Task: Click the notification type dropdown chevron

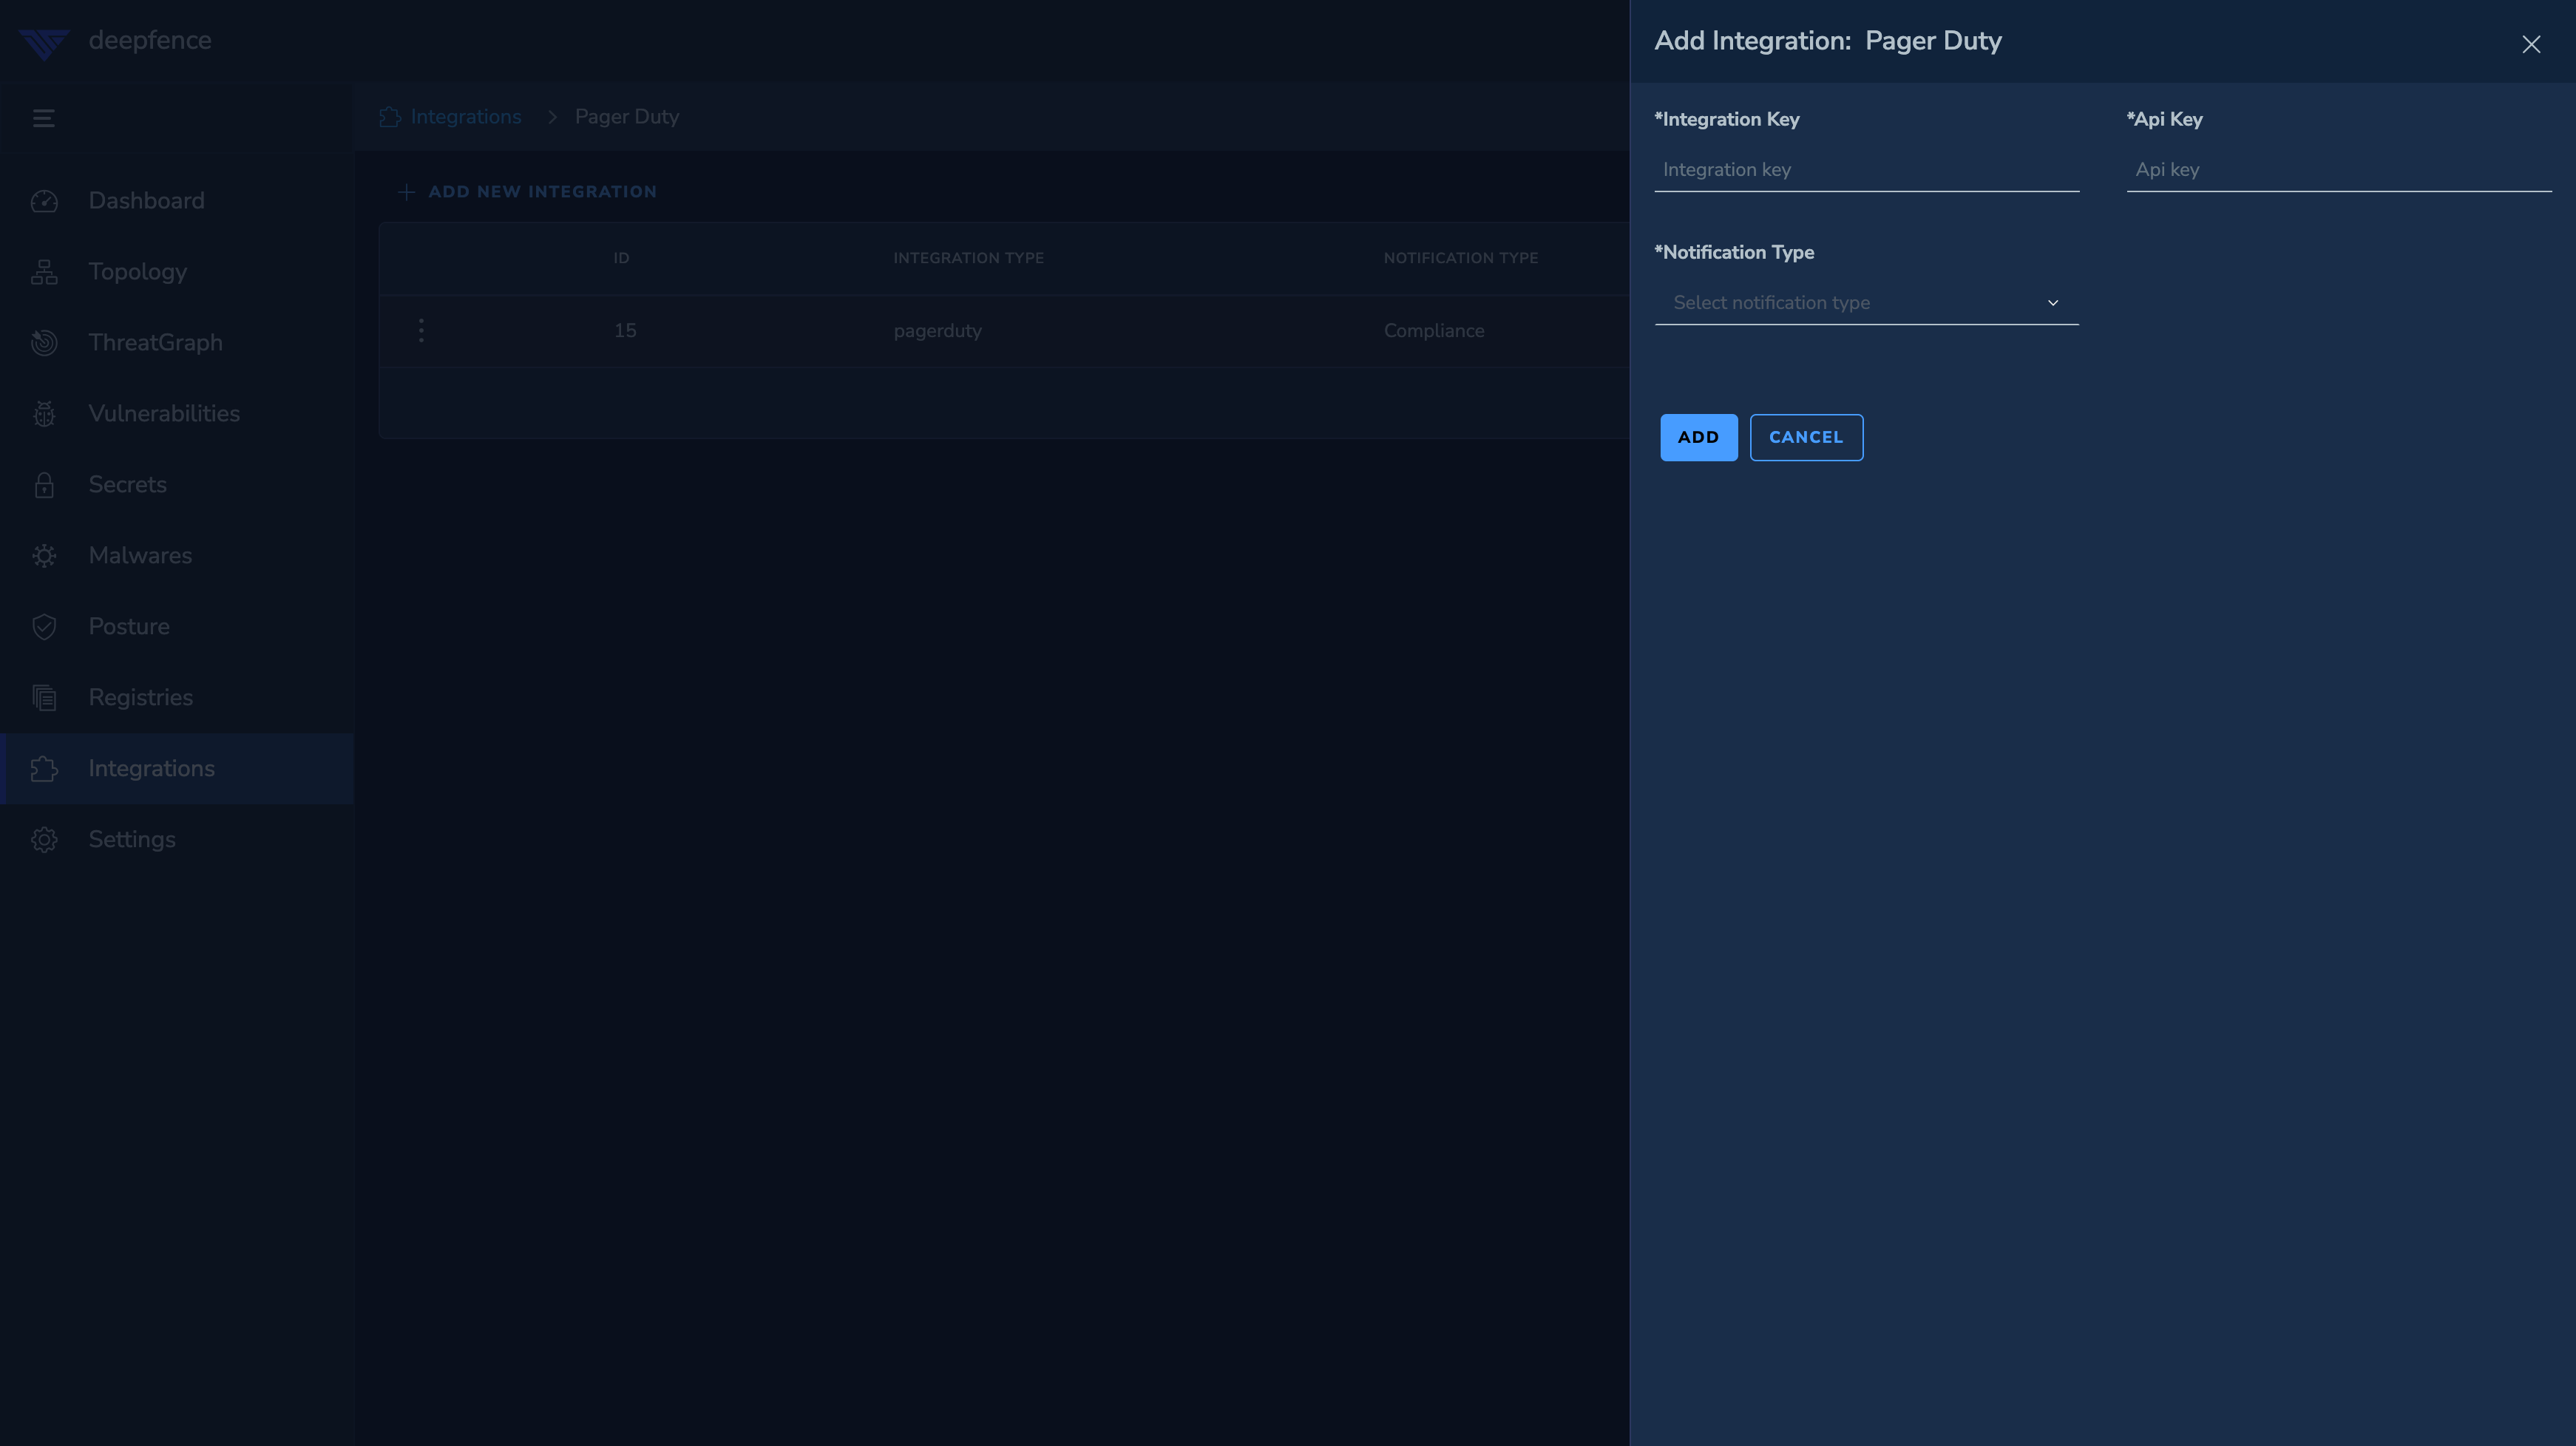Action: coord(2053,303)
